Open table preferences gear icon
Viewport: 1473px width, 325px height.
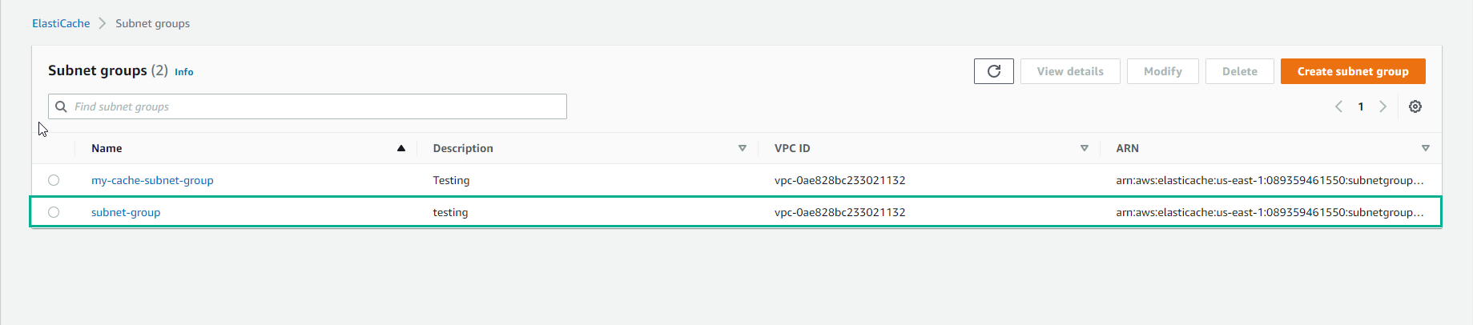1415,106
